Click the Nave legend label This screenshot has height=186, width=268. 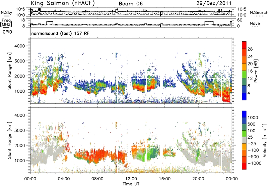(255, 23)
